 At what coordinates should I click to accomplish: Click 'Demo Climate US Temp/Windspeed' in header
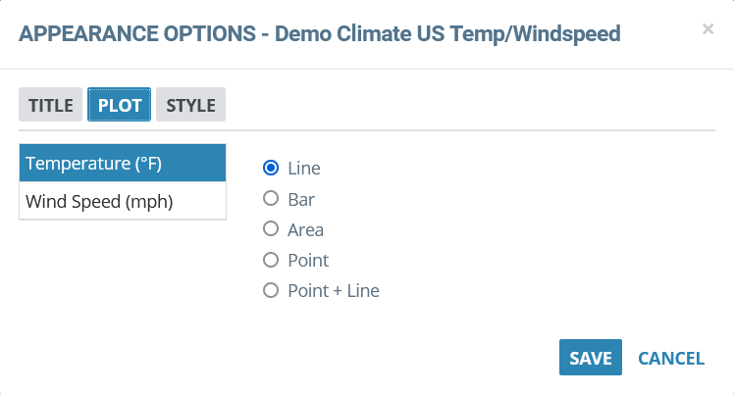click(x=447, y=34)
